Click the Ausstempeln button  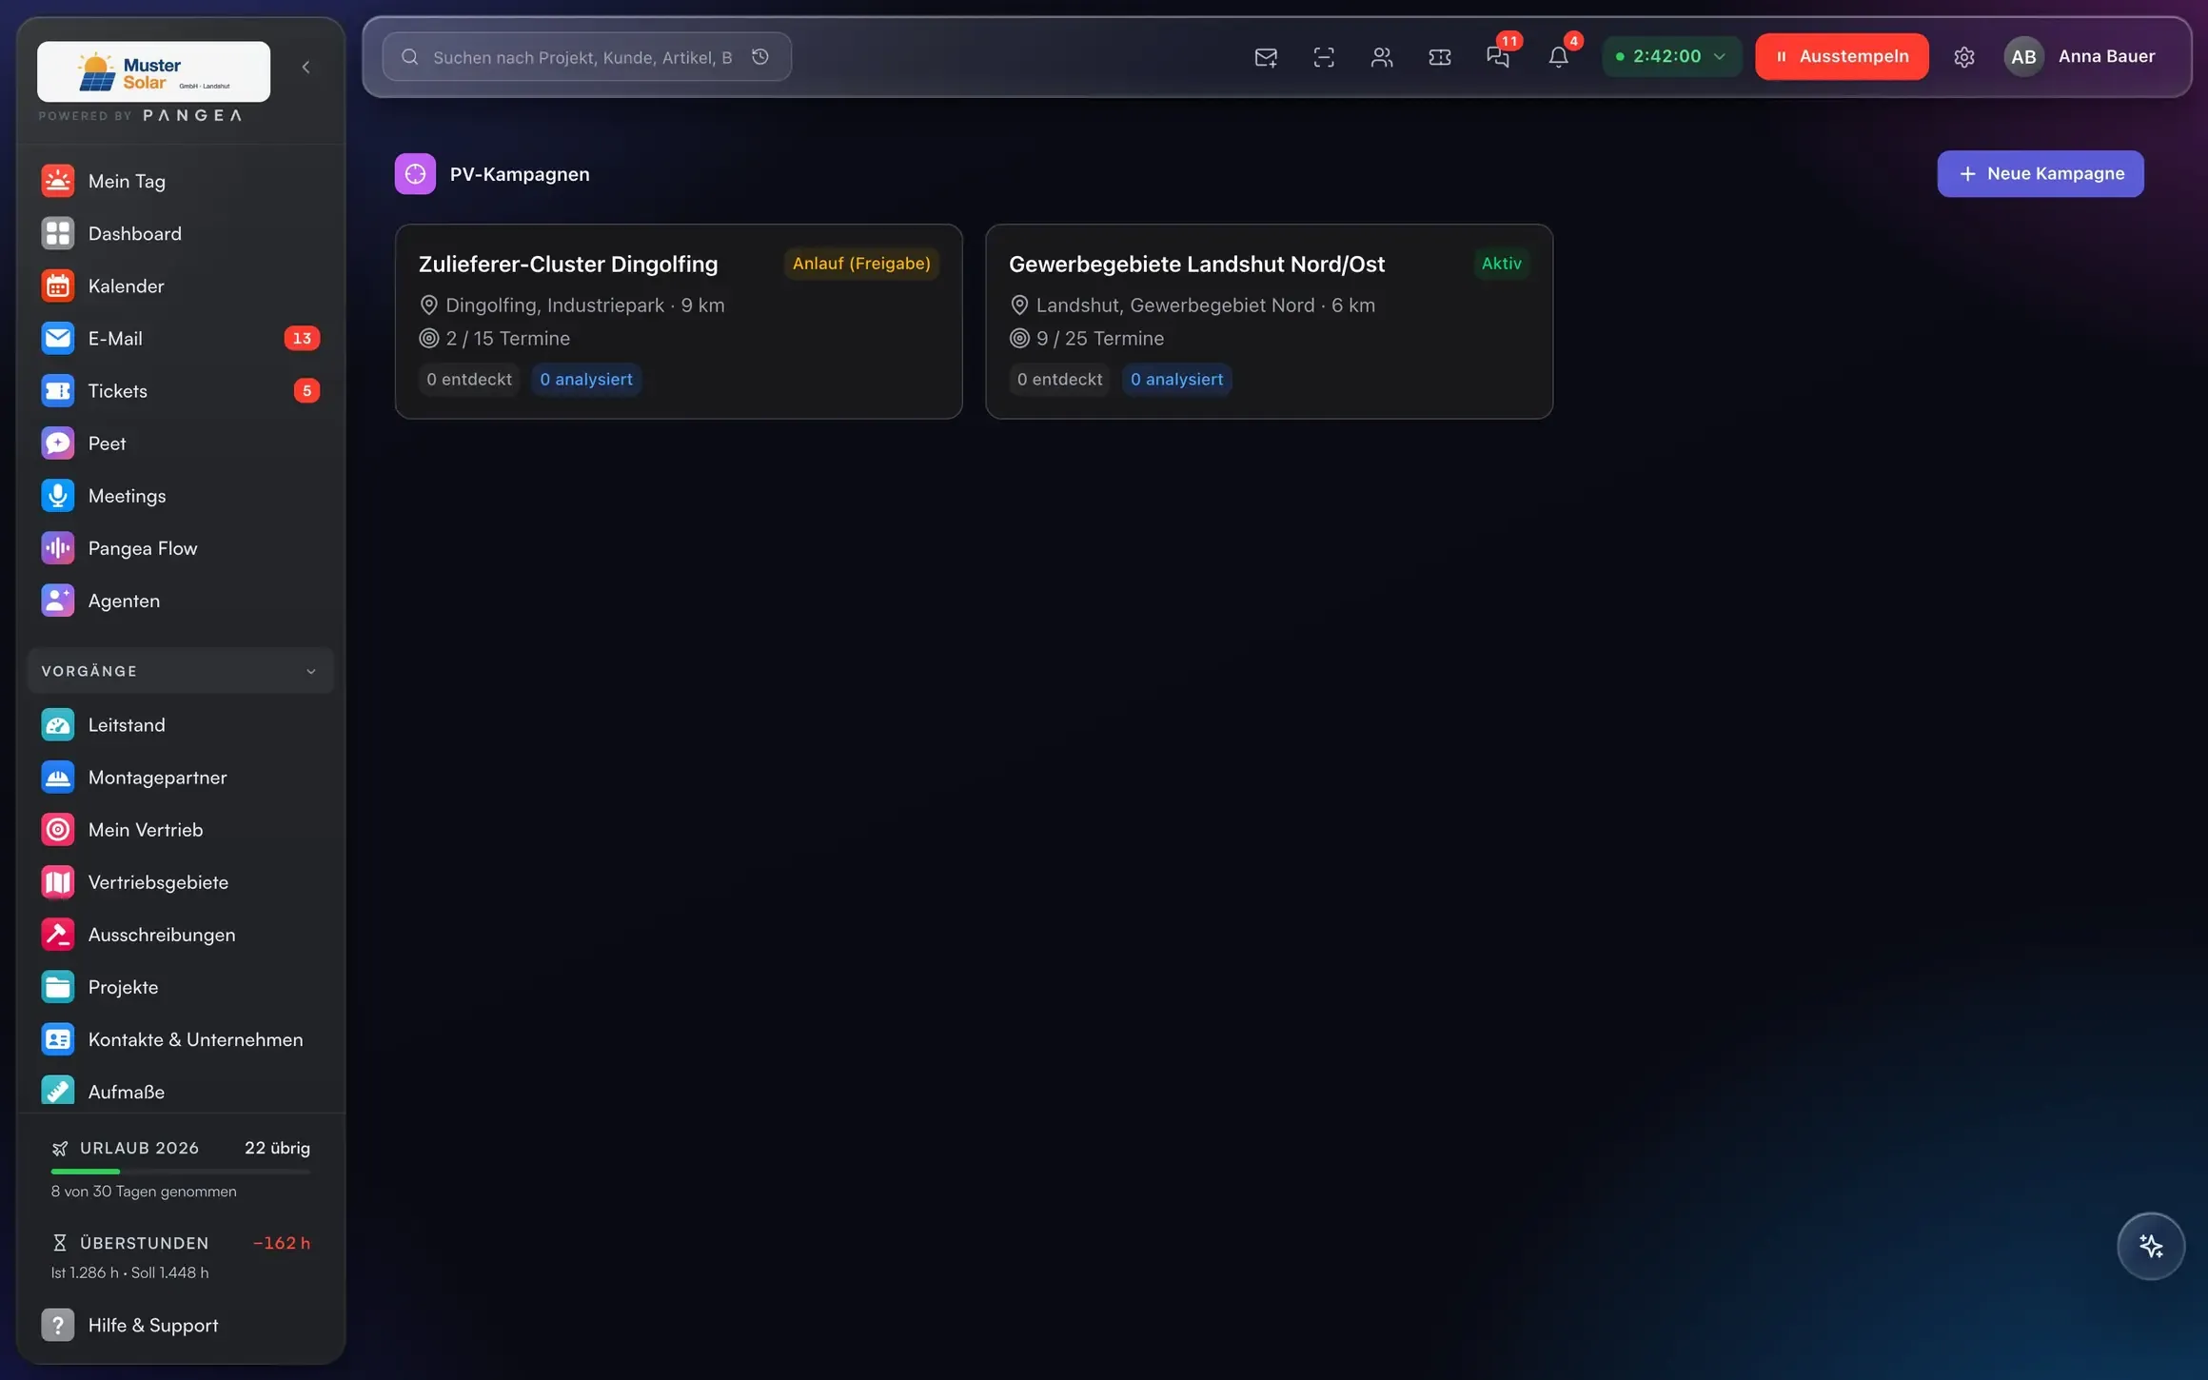pyautogui.click(x=1842, y=56)
